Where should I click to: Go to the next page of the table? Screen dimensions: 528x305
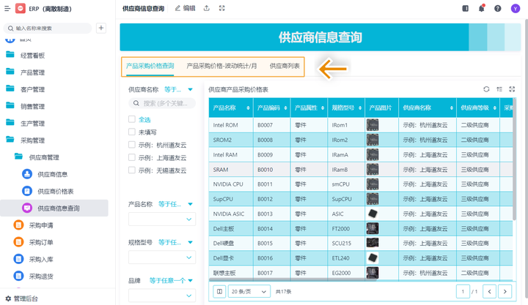click(504, 291)
